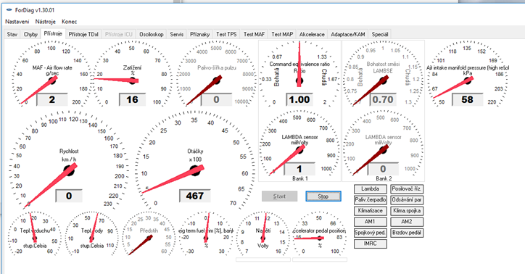Open the Konec menu
The image size is (525, 274).
coord(70,22)
